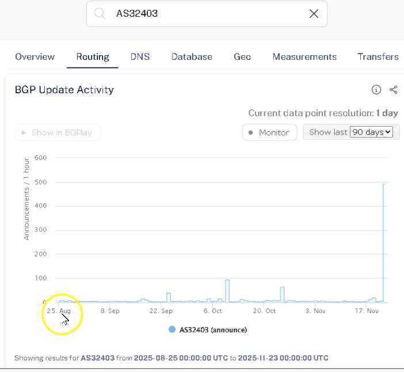Image resolution: width=404 pixels, height=373 pixels.
Task: Click the search magnifier icon
Action: pyautogui.click(x=100, y=14)
